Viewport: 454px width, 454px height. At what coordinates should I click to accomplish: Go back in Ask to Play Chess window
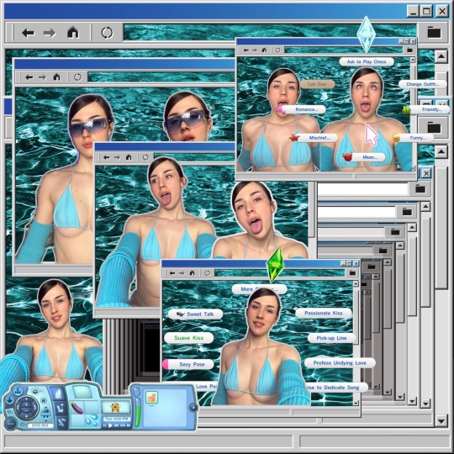tap(245, 50)
